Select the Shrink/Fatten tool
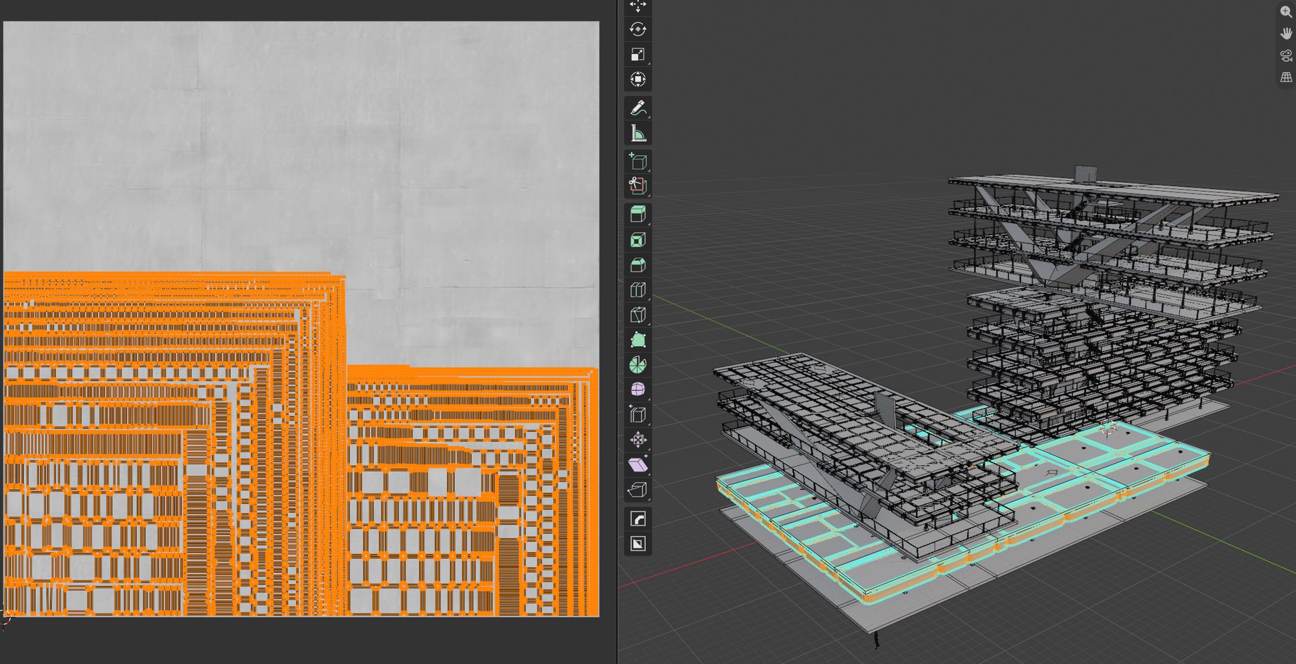This screenshot has height=664, width=1296. (x=638, y=439)
